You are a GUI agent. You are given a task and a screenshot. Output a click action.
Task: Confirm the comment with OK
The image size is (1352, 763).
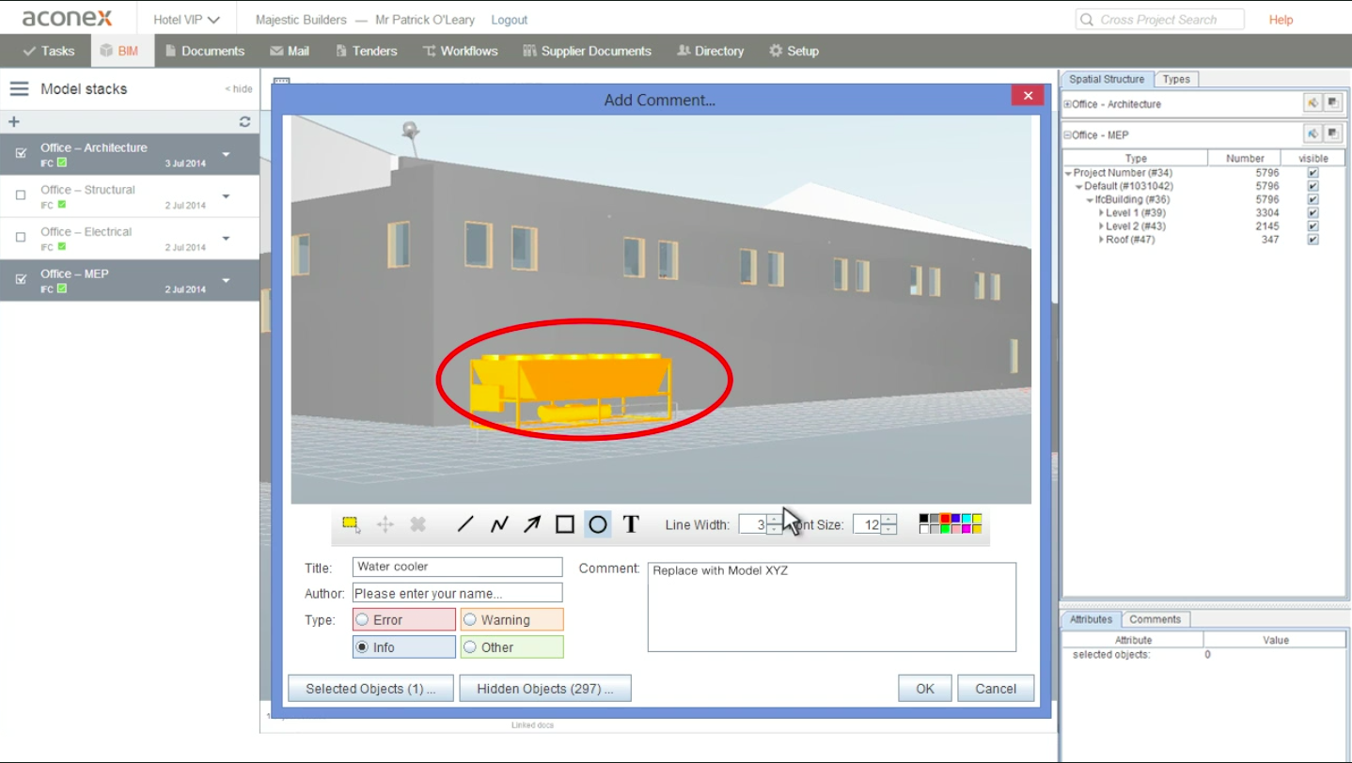pyautogui.click(x=925, y=689)
